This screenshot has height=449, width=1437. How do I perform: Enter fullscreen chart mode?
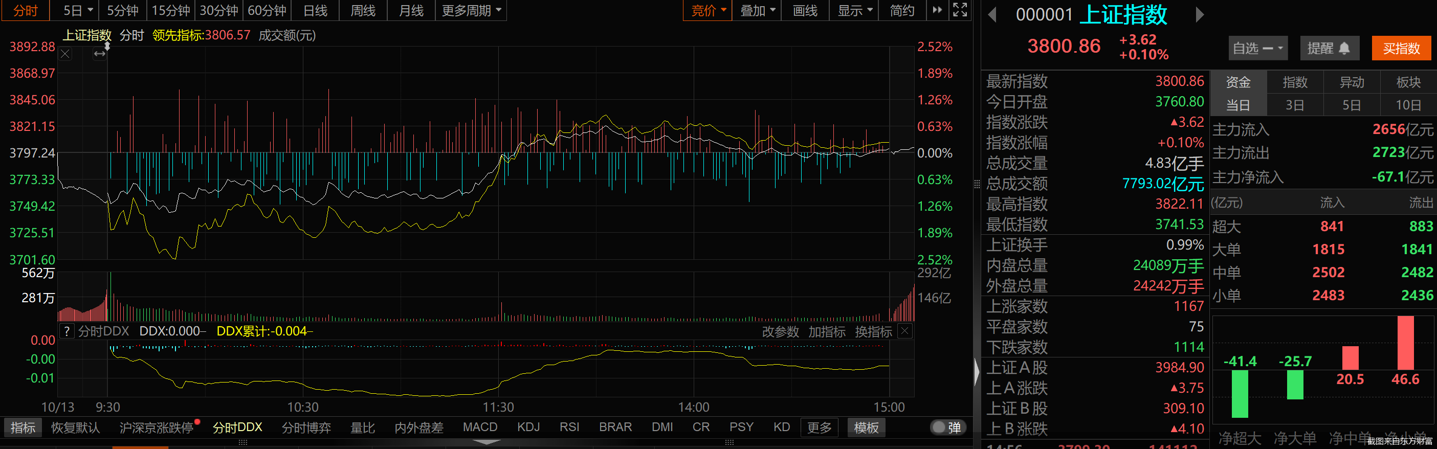pyautogui.click(x=960, y=10)
